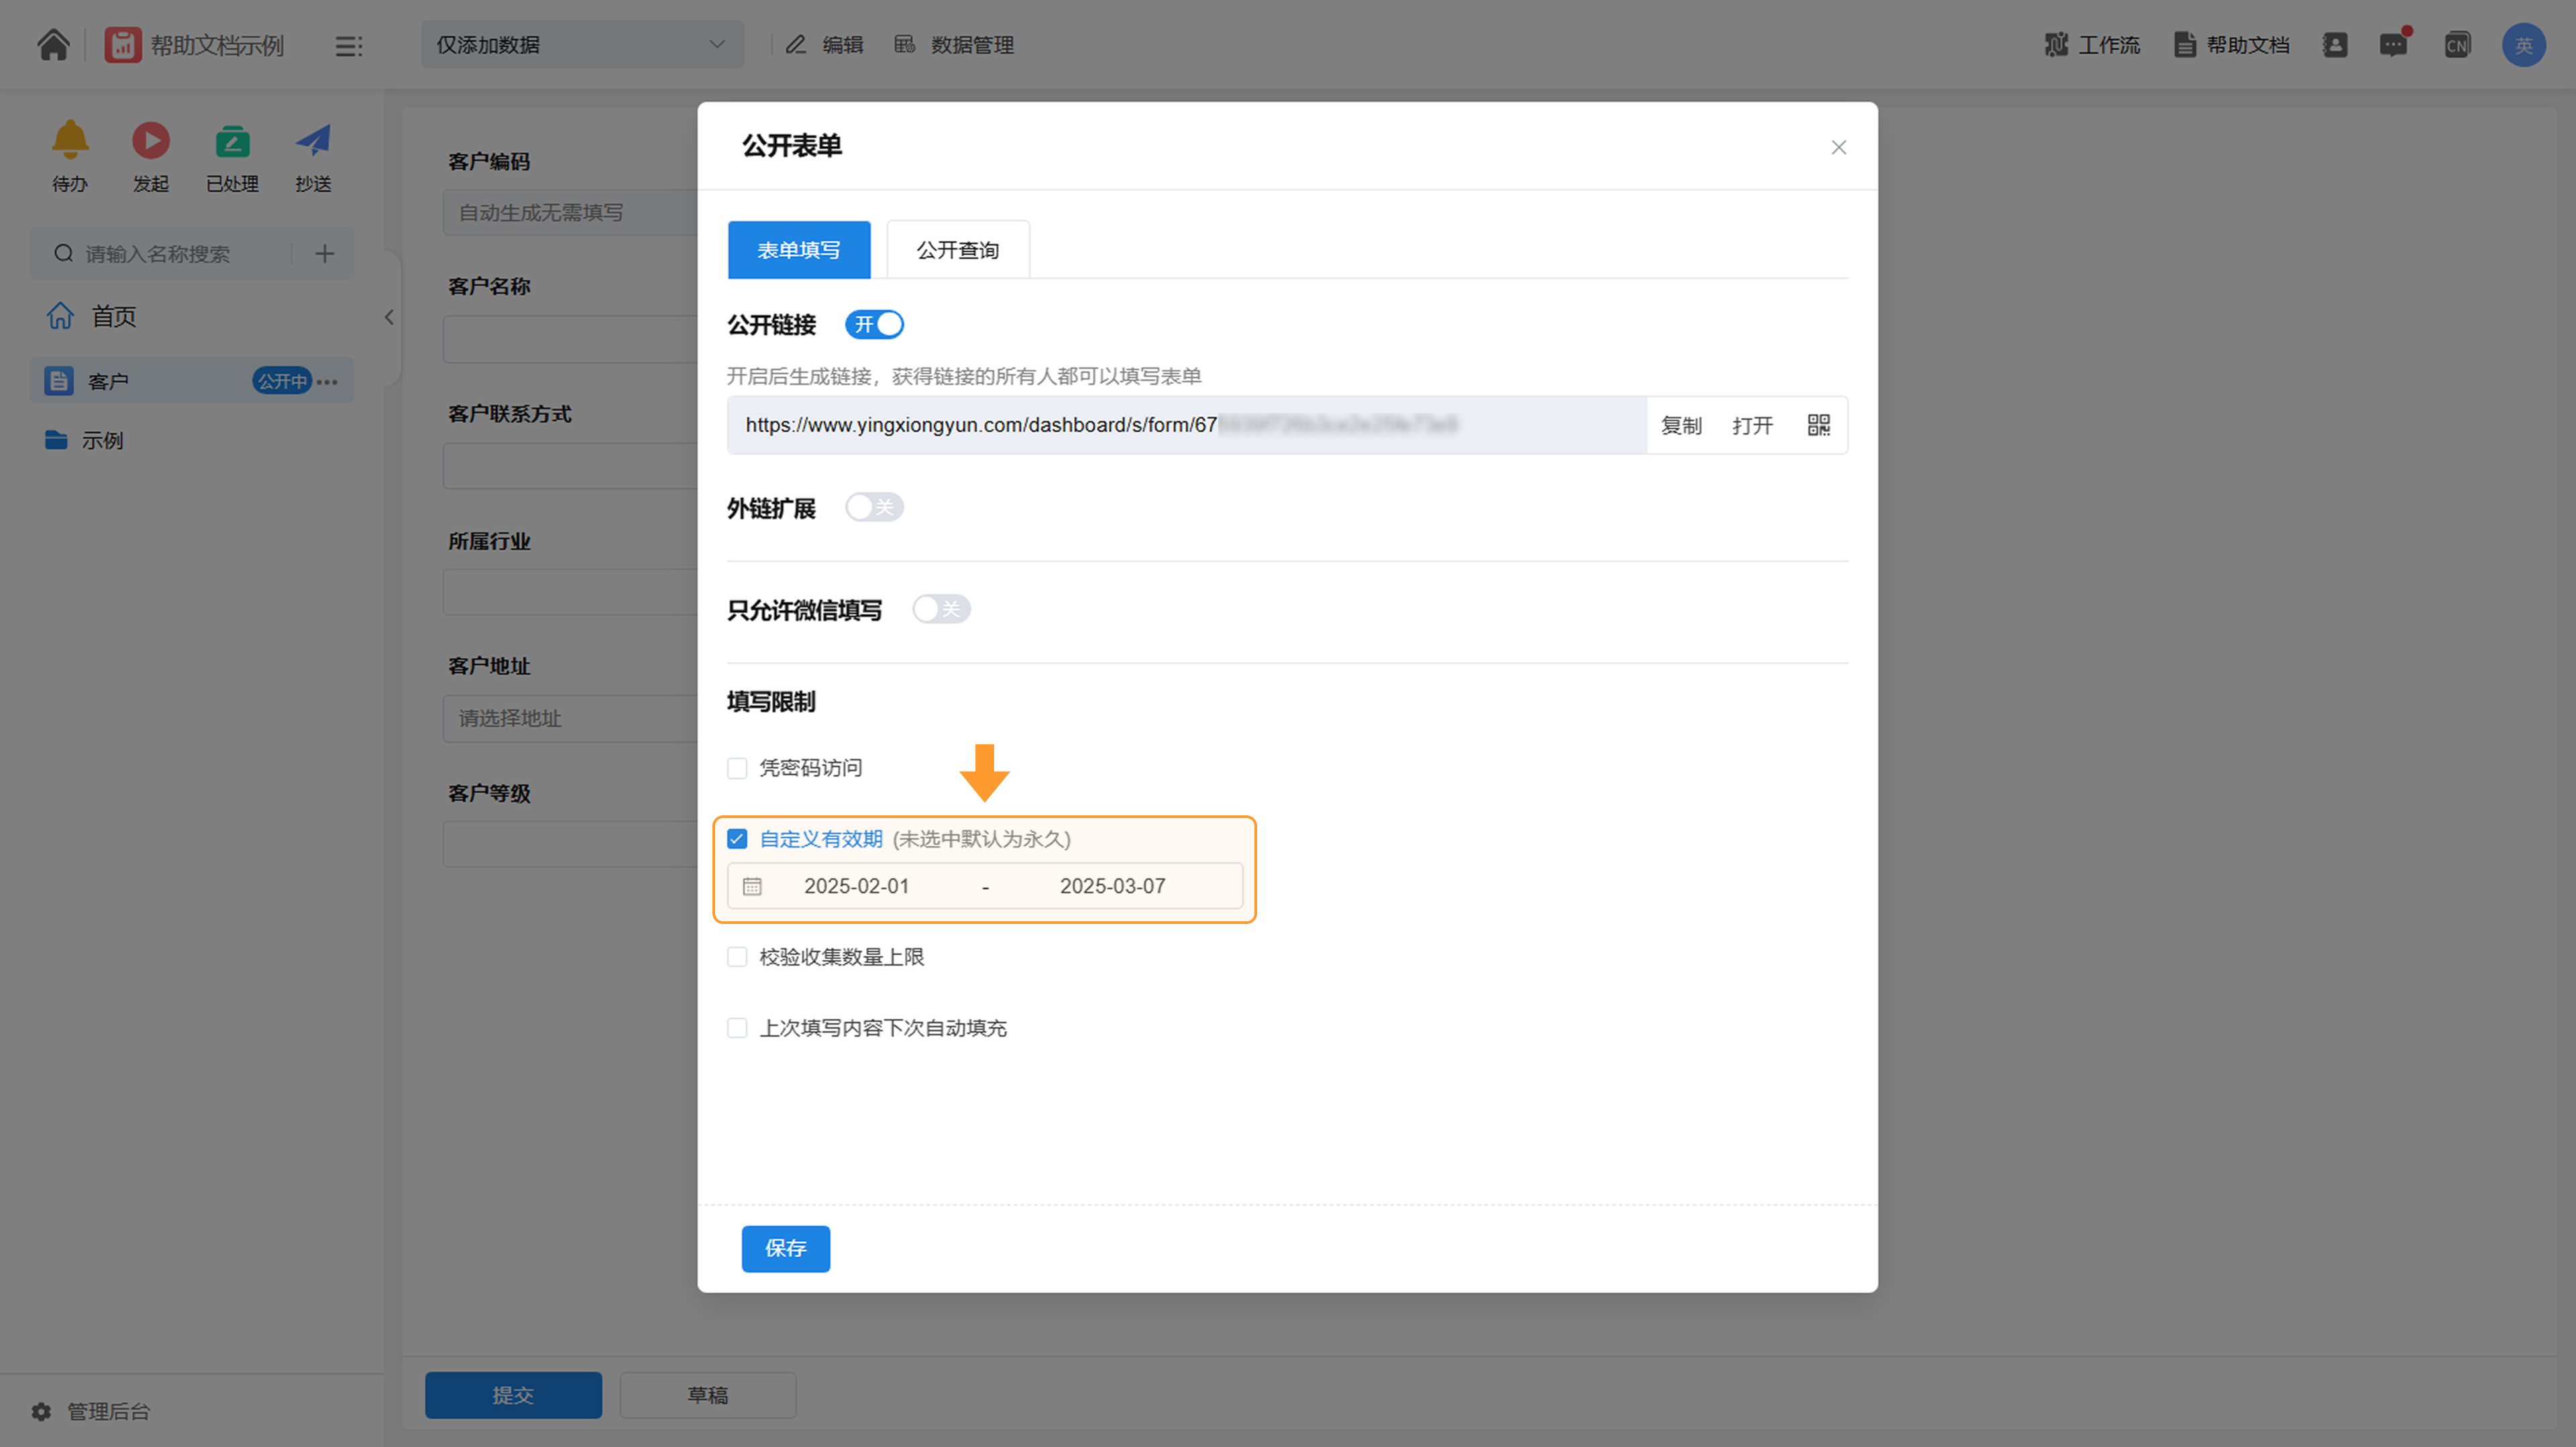Select the 表单填写 tab
Screen dimensions: 2576x1447
(x=799, y=250)
